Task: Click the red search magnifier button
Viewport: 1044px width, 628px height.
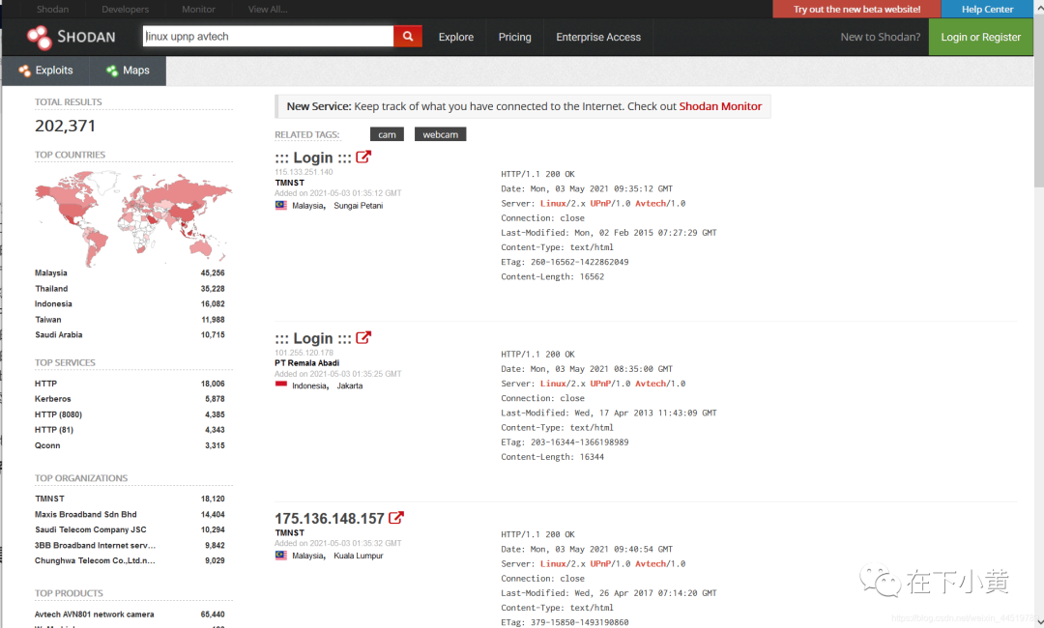Action: (x=408, y=37)
